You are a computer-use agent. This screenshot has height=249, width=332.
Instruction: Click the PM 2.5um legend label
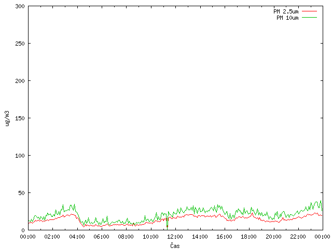pyautogui.click(x=286, y=11)
